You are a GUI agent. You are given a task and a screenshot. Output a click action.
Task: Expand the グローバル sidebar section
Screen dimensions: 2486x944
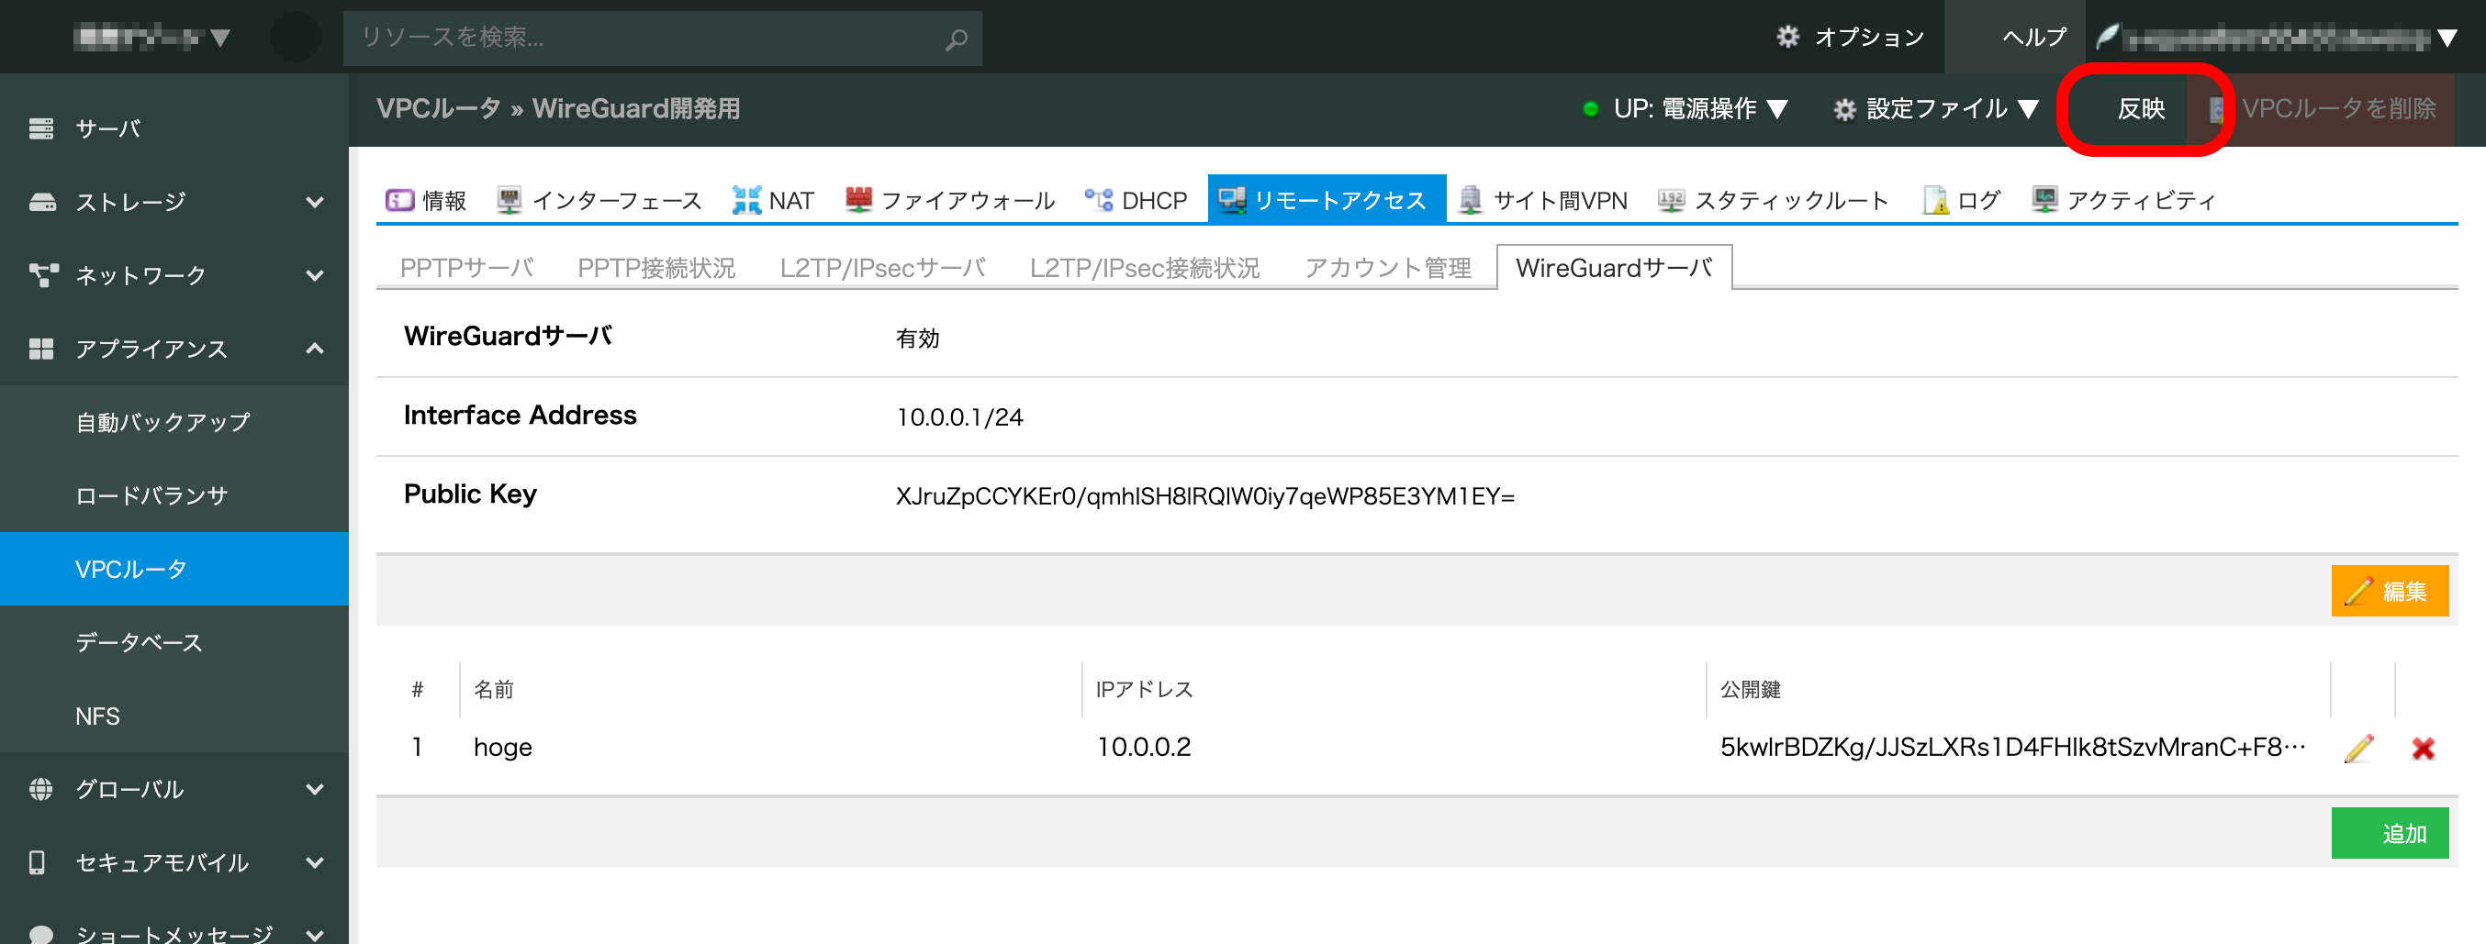click(x=314, y=789)
